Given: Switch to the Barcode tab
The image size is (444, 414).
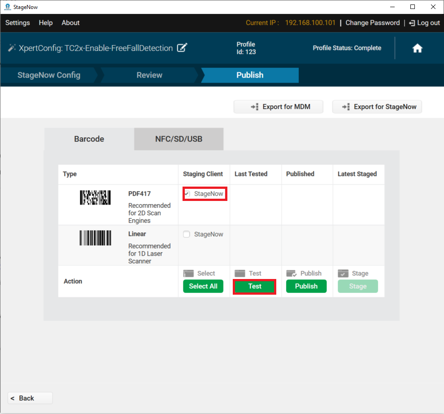Looking at the screenshot, I should (89, 139).
